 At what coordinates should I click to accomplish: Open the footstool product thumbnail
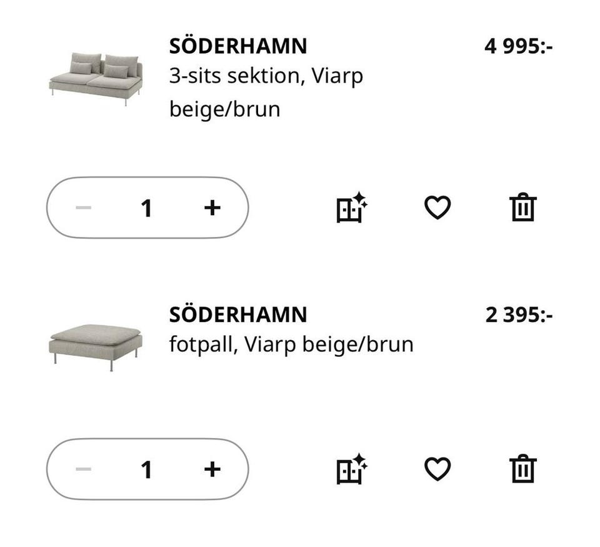[96, 346]
